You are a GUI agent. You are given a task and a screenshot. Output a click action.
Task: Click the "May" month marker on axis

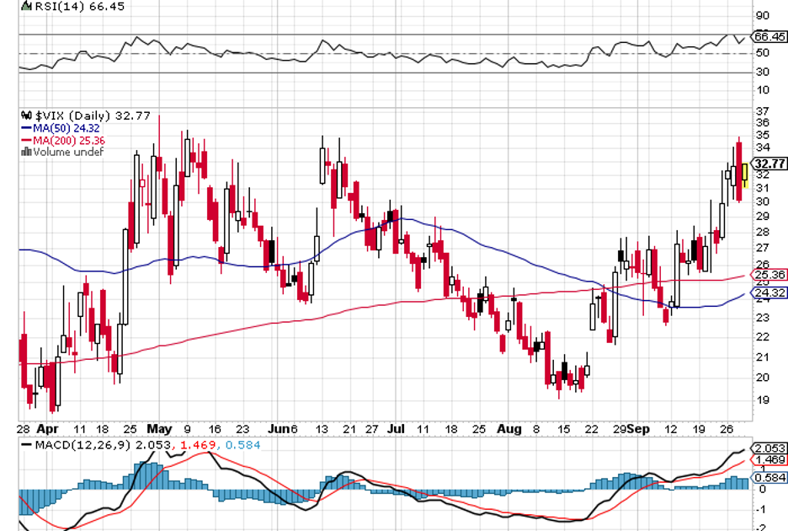(x=158, y=428)
